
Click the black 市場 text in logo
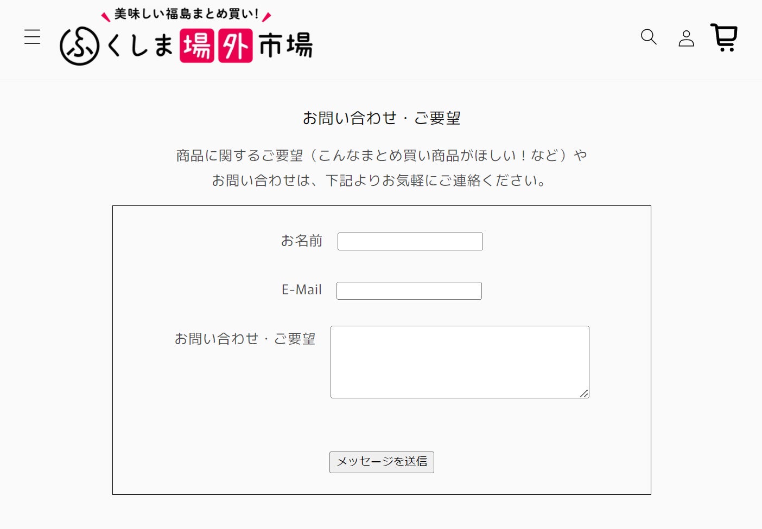tap(286, 46)
